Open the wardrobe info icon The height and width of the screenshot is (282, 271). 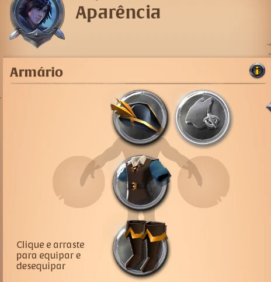click(257, 70)
